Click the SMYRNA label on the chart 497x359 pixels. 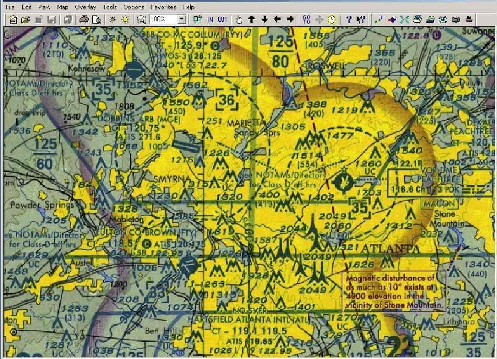coord(171,179)
